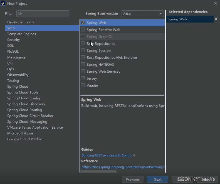Screen dimensions: 220x184
Task: Close the New Project dialog
Action: (x=215, y=3)
